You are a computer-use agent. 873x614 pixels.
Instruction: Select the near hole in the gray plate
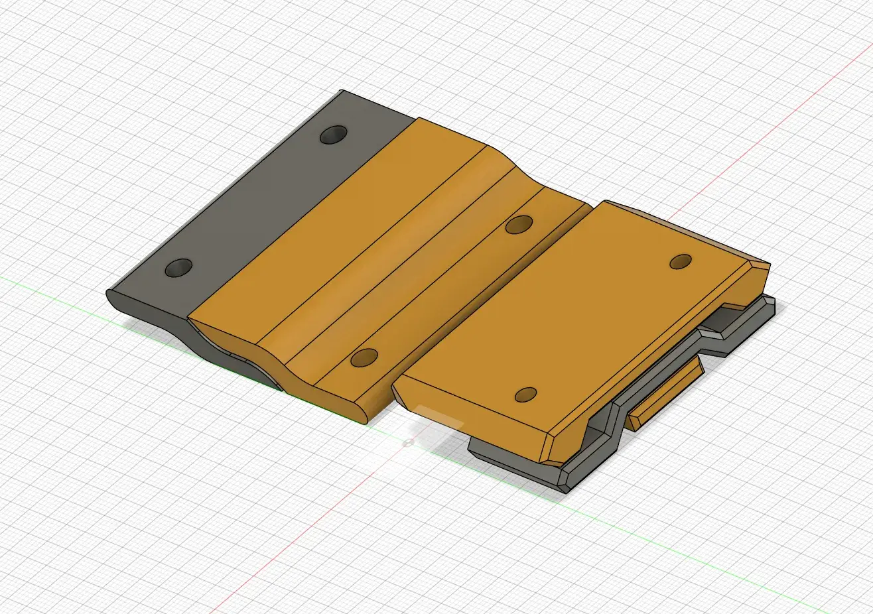[x=178, y=269]
